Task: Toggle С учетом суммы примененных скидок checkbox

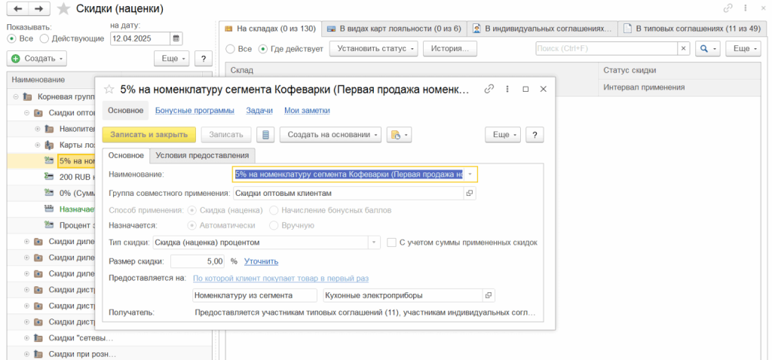Action: [391, 243]
